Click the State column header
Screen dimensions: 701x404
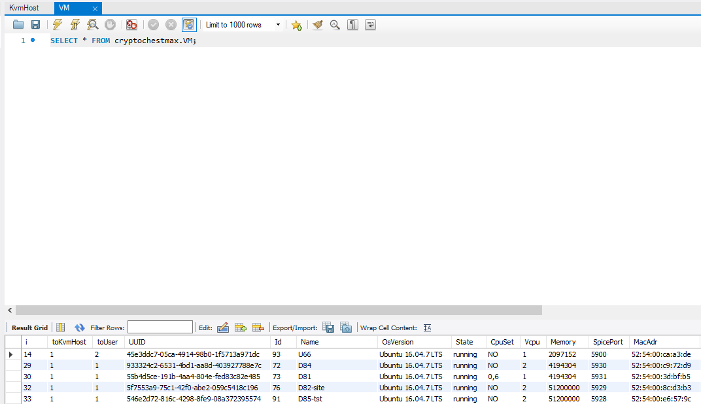click(x=468, y=342)
